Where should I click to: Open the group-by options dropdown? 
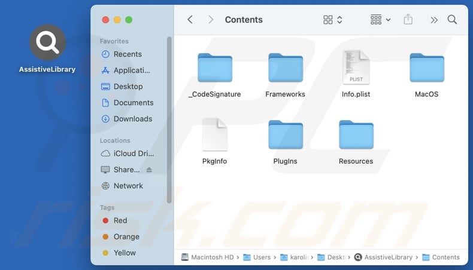click(380, 20)
